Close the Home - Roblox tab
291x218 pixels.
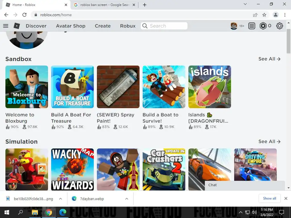(66, 5)
